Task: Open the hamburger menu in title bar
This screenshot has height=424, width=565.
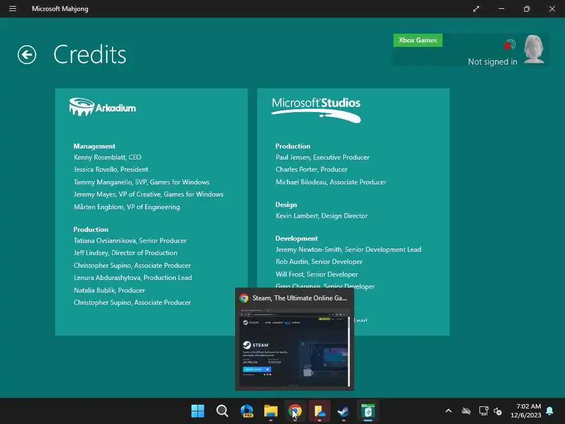Action: coord(13,9)
